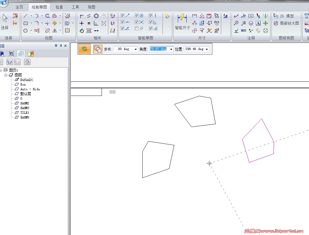Toggle the endpoint IntelliSketch checkbox
Viewport: 309px width, 235px height.
tap(122, 15)
